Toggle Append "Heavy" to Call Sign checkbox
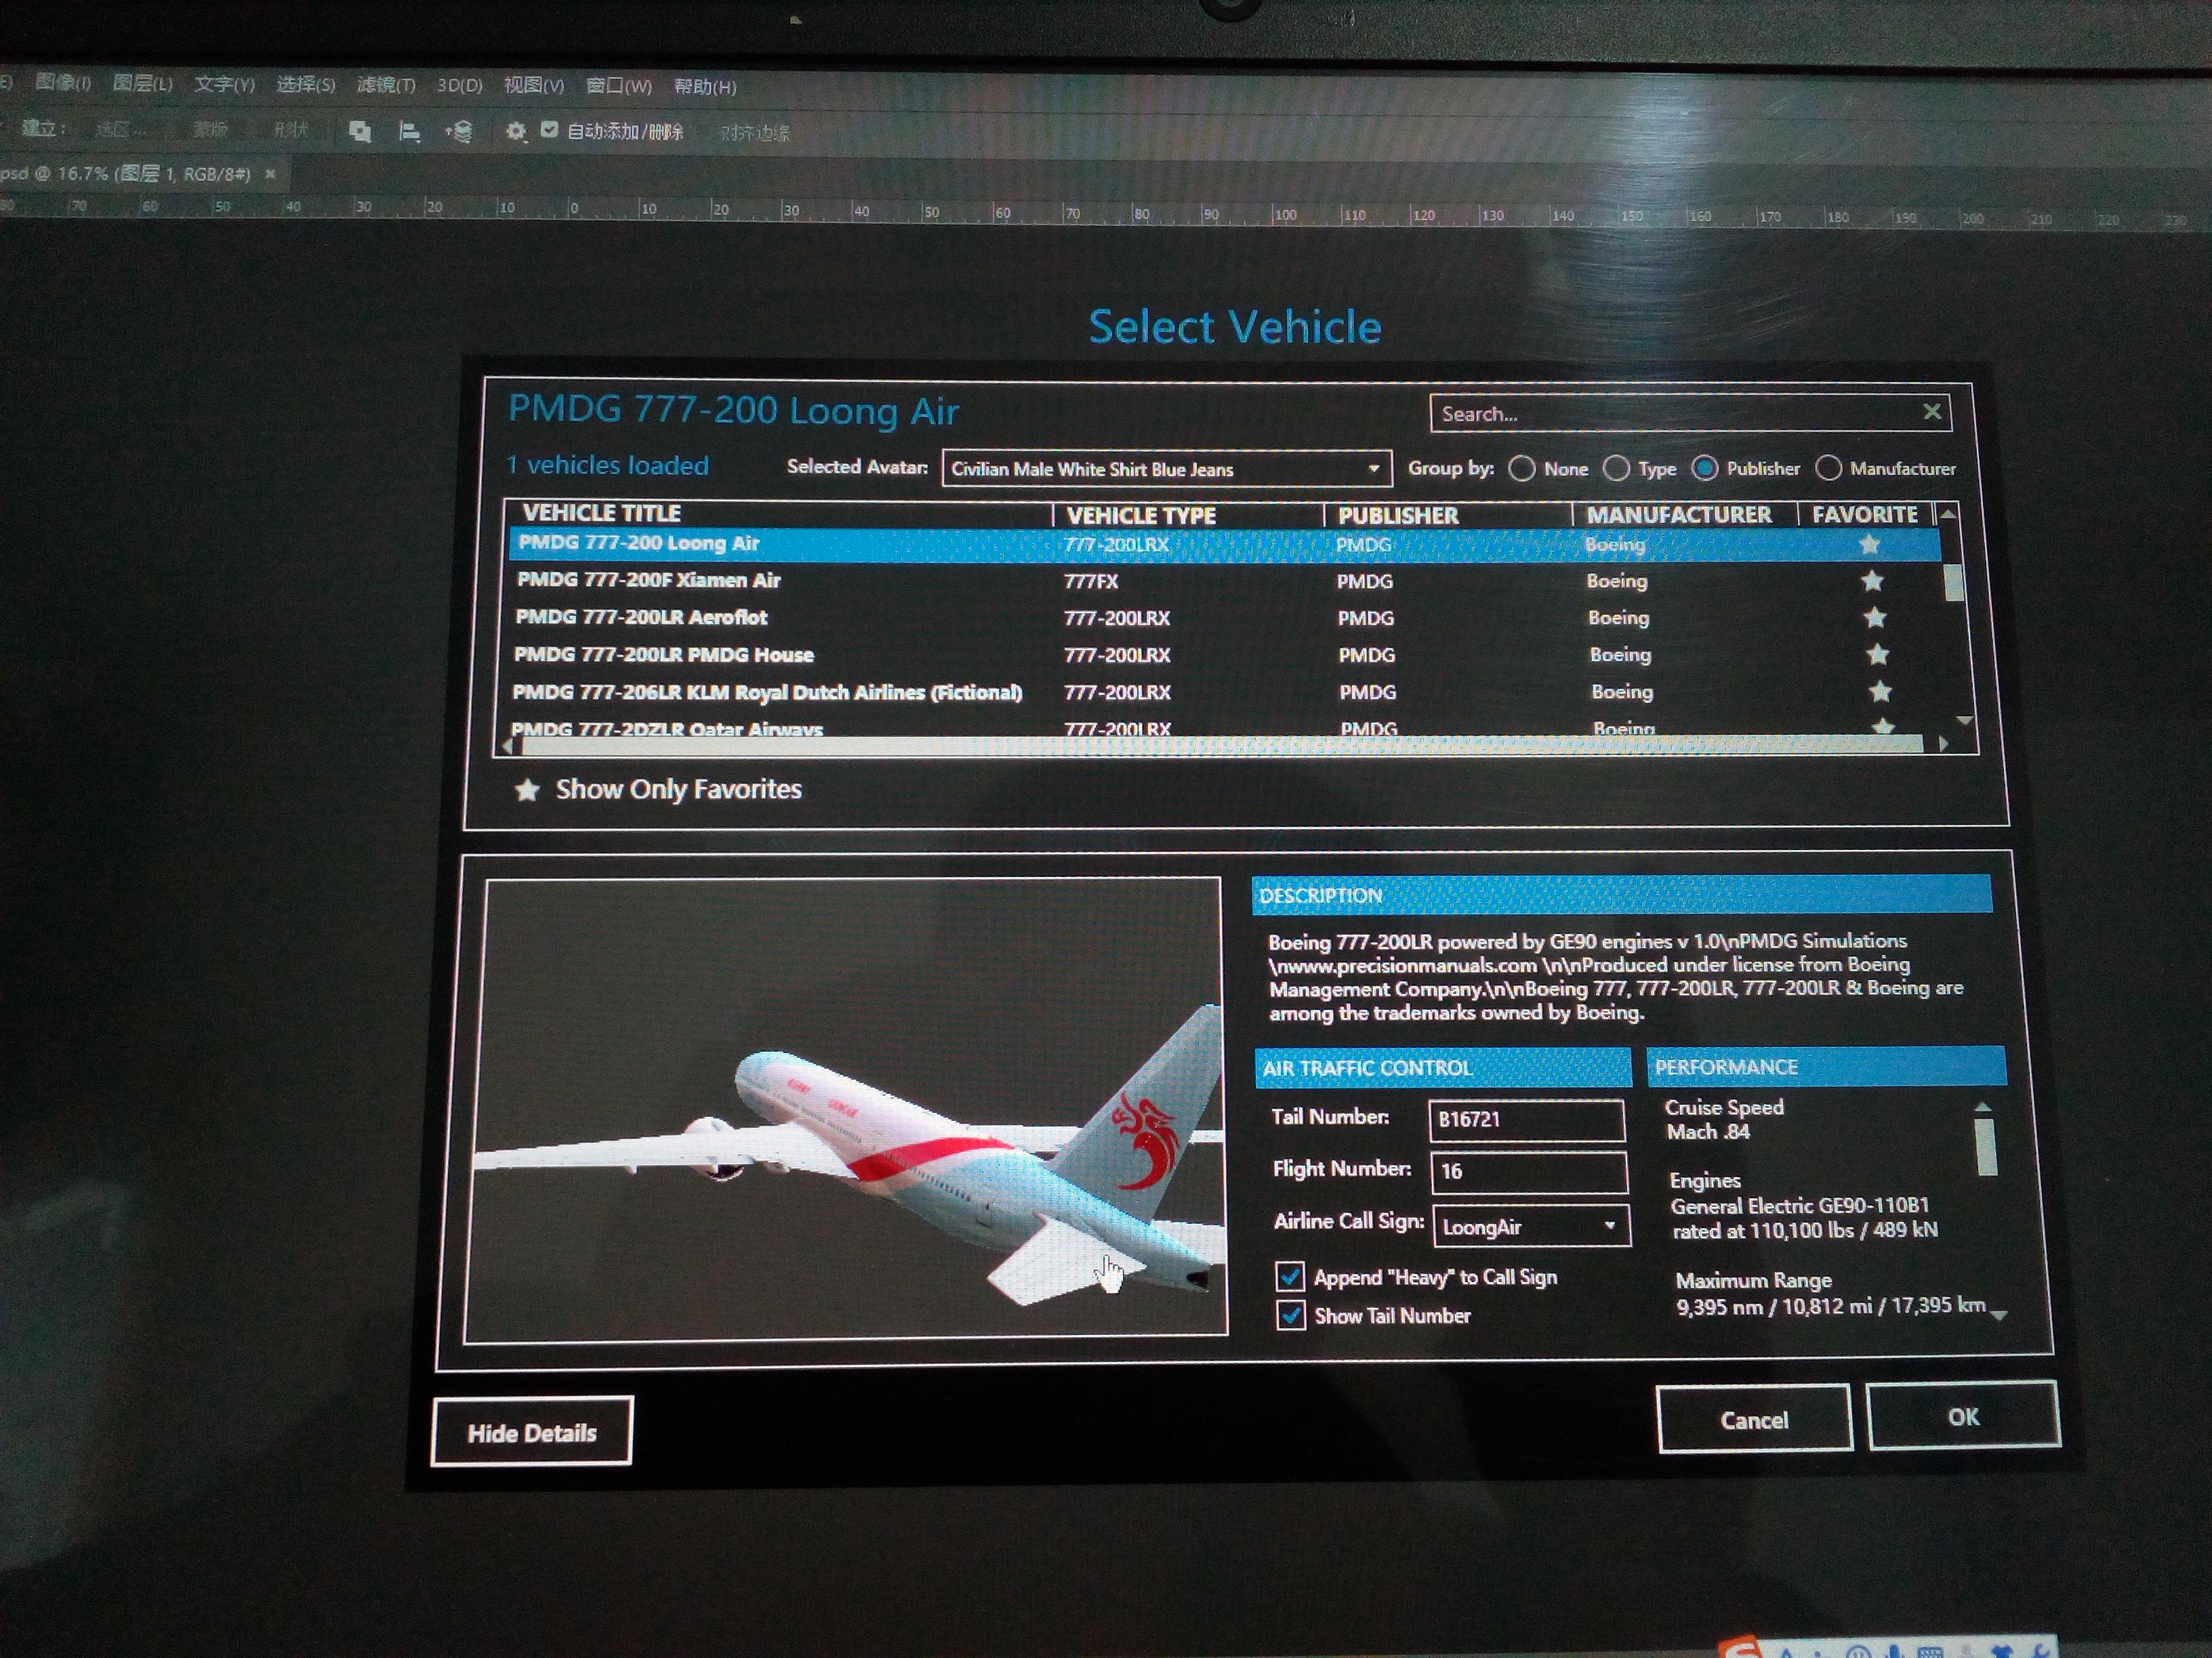Viewport: 2212px width, 1658px height. click(x=1290, y=1277)
